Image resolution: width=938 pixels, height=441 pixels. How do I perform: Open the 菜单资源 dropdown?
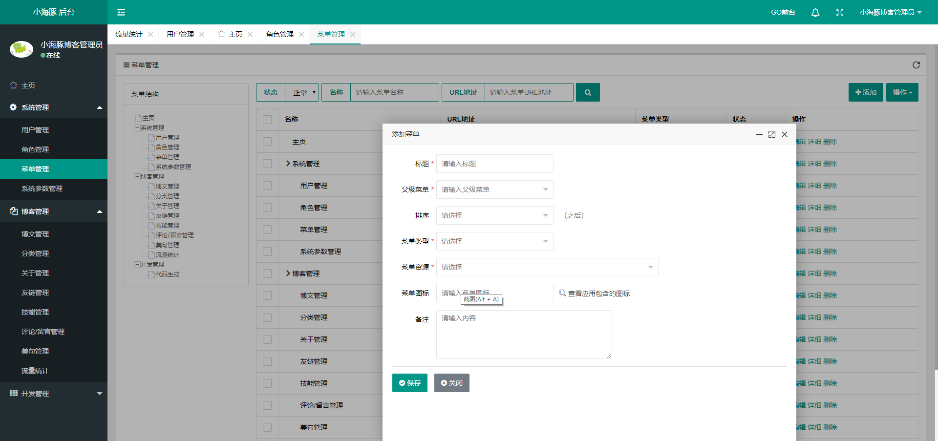(x=547, y=267)
